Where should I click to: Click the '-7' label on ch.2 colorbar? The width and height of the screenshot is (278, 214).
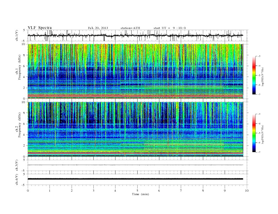tap(259, 152)
